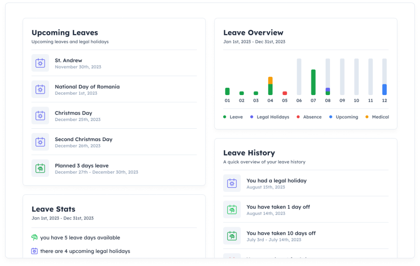The width and height of the screenshot is (420, 266).
Task: Toggle the Medical legend item
Action: (x=377, y=117)
